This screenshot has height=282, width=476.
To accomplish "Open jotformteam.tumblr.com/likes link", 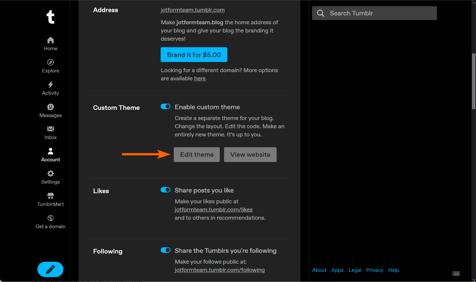I will click(214, 210).
